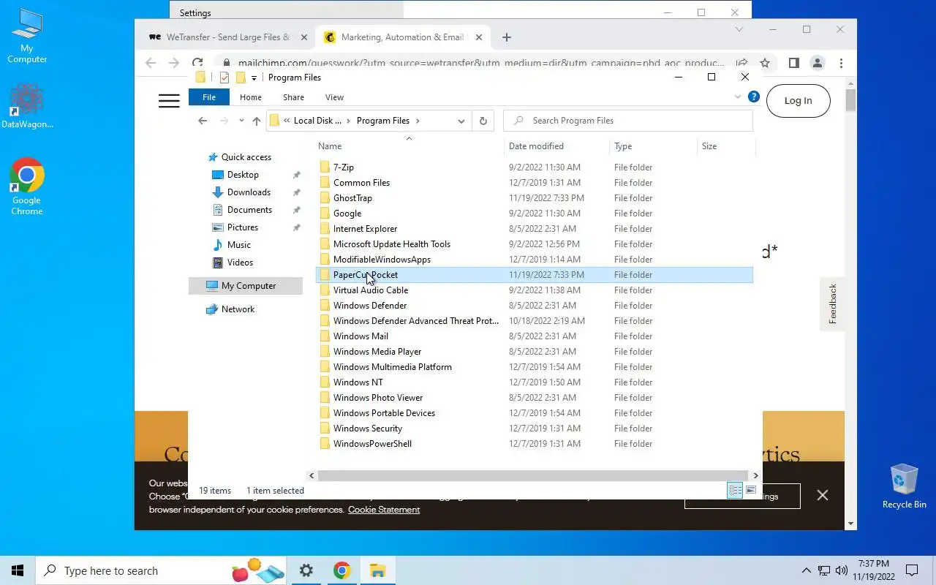Screen dimensions: 936x585
Task: Click the horizontal scrollbar right arrow
Action: coord(755,475)
